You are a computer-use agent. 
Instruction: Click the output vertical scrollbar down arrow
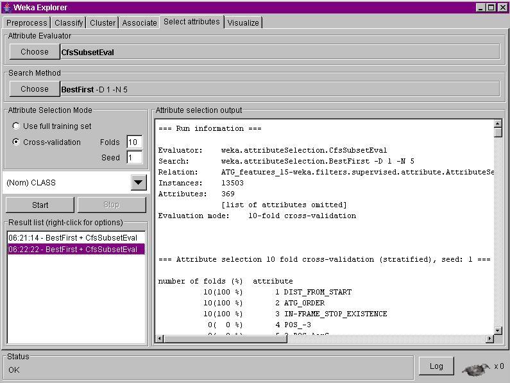[498, 330]
